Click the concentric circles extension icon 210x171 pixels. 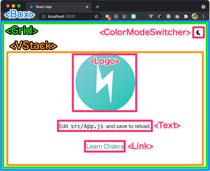[116, 16]
